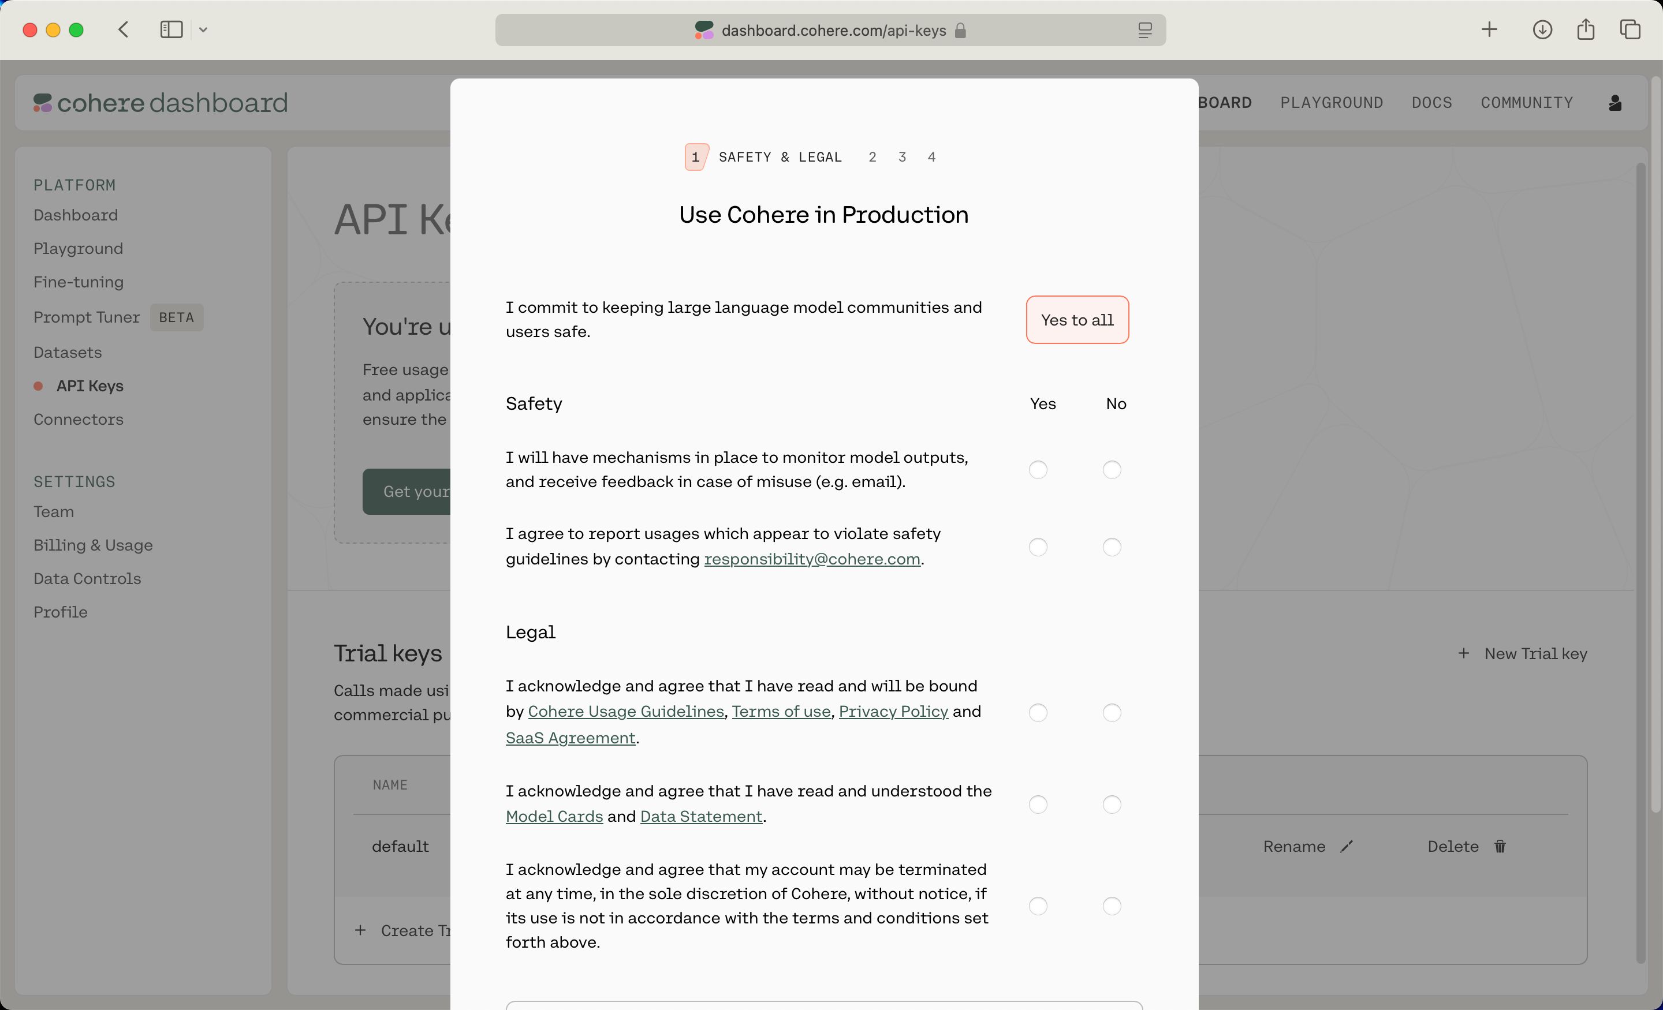Screen dimensions: 1663x1010
Task: Navigate to Fine-tuning section
Action: coord(79,281)
